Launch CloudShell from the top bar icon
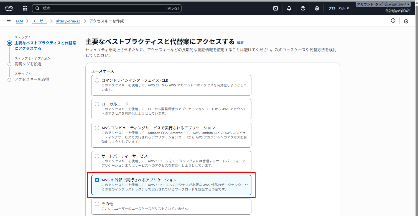The width and height of the screenshot is (418, 216). click(276, 8)
